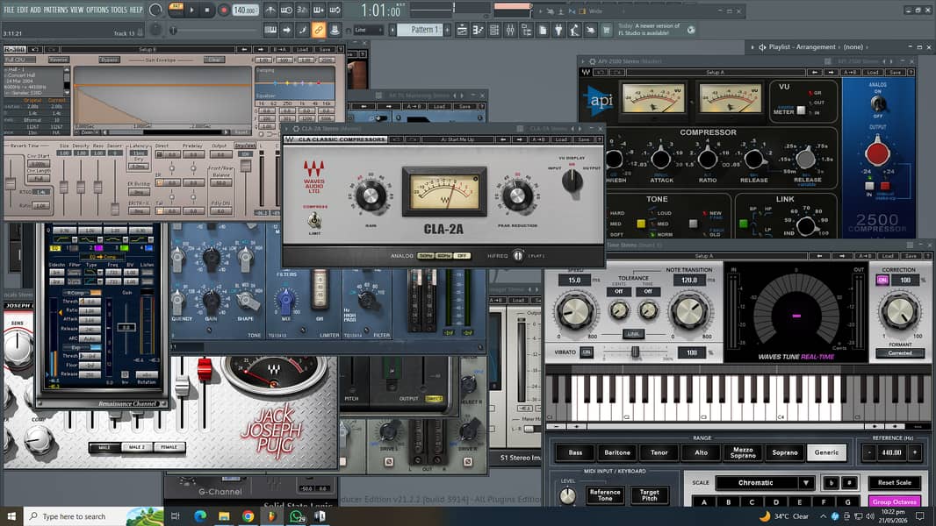Toggle Vibrato ON button in Waves Tune
The image size is (936, 526).
click(587, 352)
